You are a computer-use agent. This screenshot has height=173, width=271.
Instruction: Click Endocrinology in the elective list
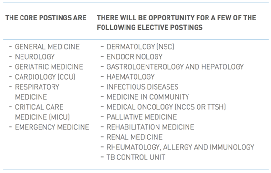135,57
